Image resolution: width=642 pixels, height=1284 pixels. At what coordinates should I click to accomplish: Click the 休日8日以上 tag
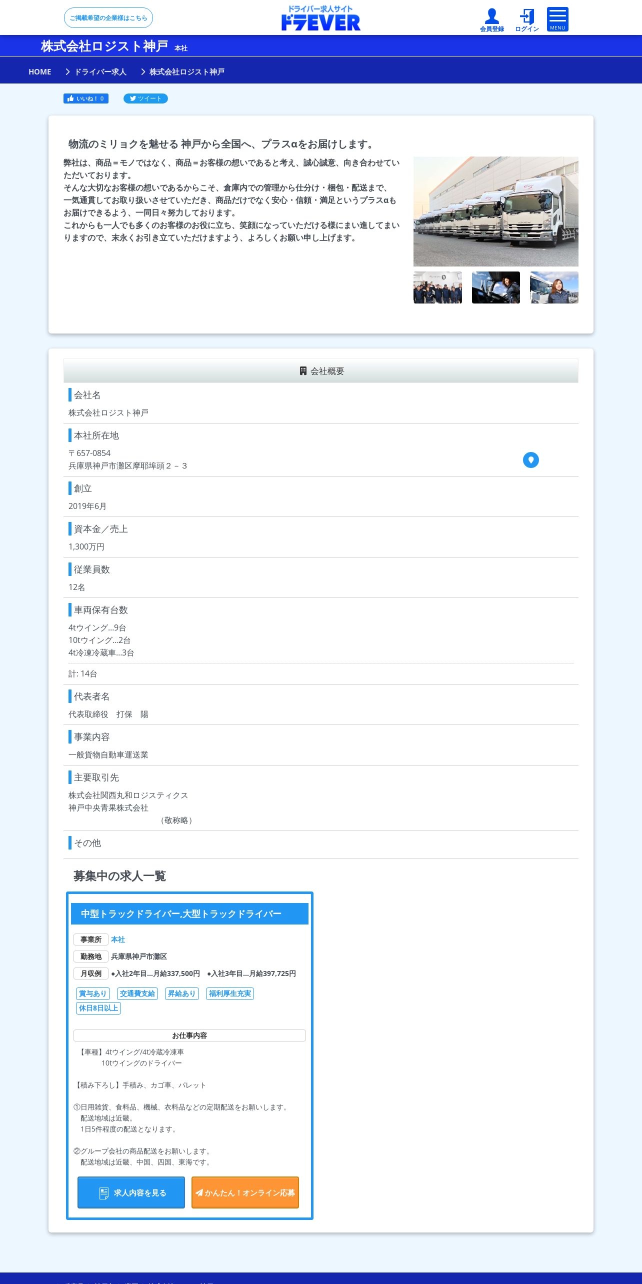98,1008
